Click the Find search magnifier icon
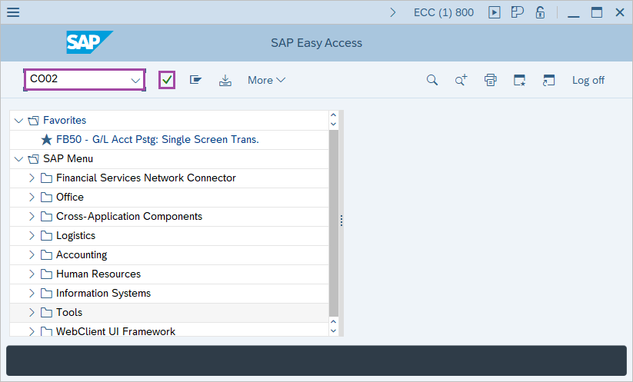 coord(432,80)
